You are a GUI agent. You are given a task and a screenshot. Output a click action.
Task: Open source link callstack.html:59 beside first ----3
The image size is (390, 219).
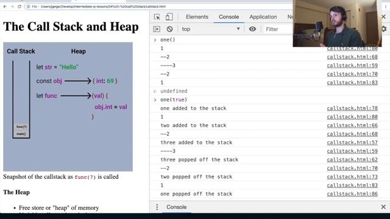(x=352, y=66)
